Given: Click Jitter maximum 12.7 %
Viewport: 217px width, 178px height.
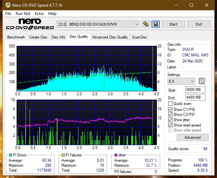Looking at the screenshot, I should 152,165.
